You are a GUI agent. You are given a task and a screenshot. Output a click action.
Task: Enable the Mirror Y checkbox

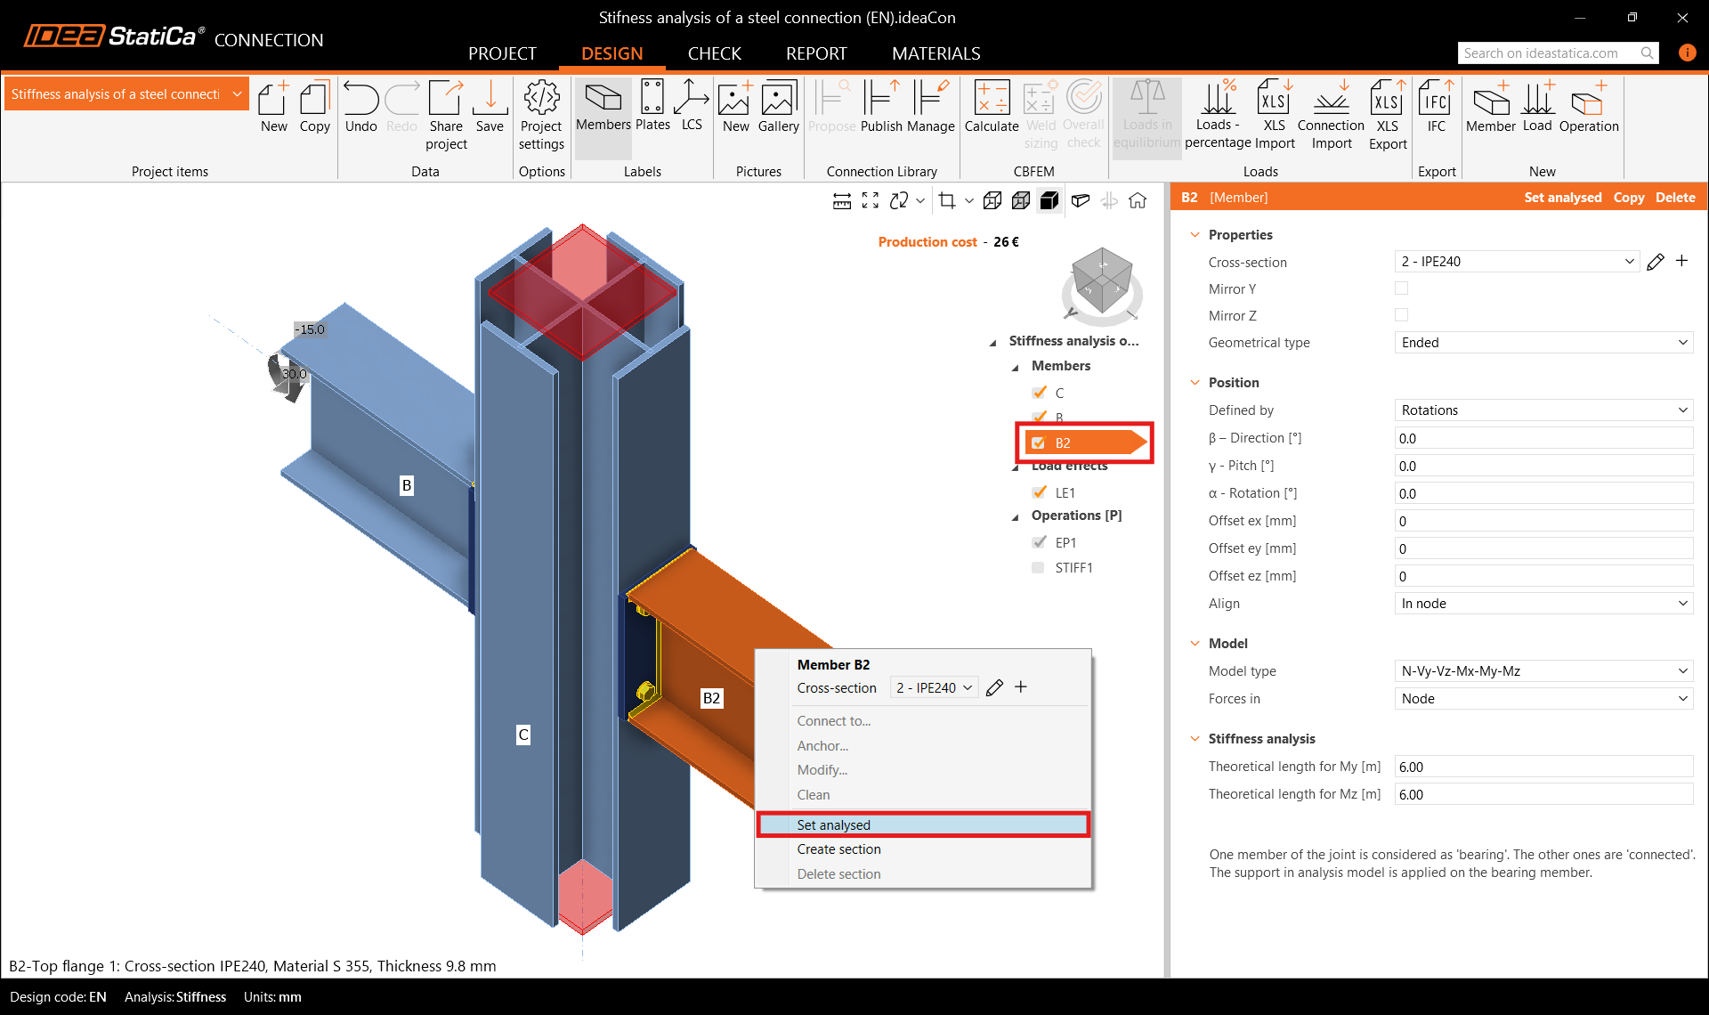1401,288
